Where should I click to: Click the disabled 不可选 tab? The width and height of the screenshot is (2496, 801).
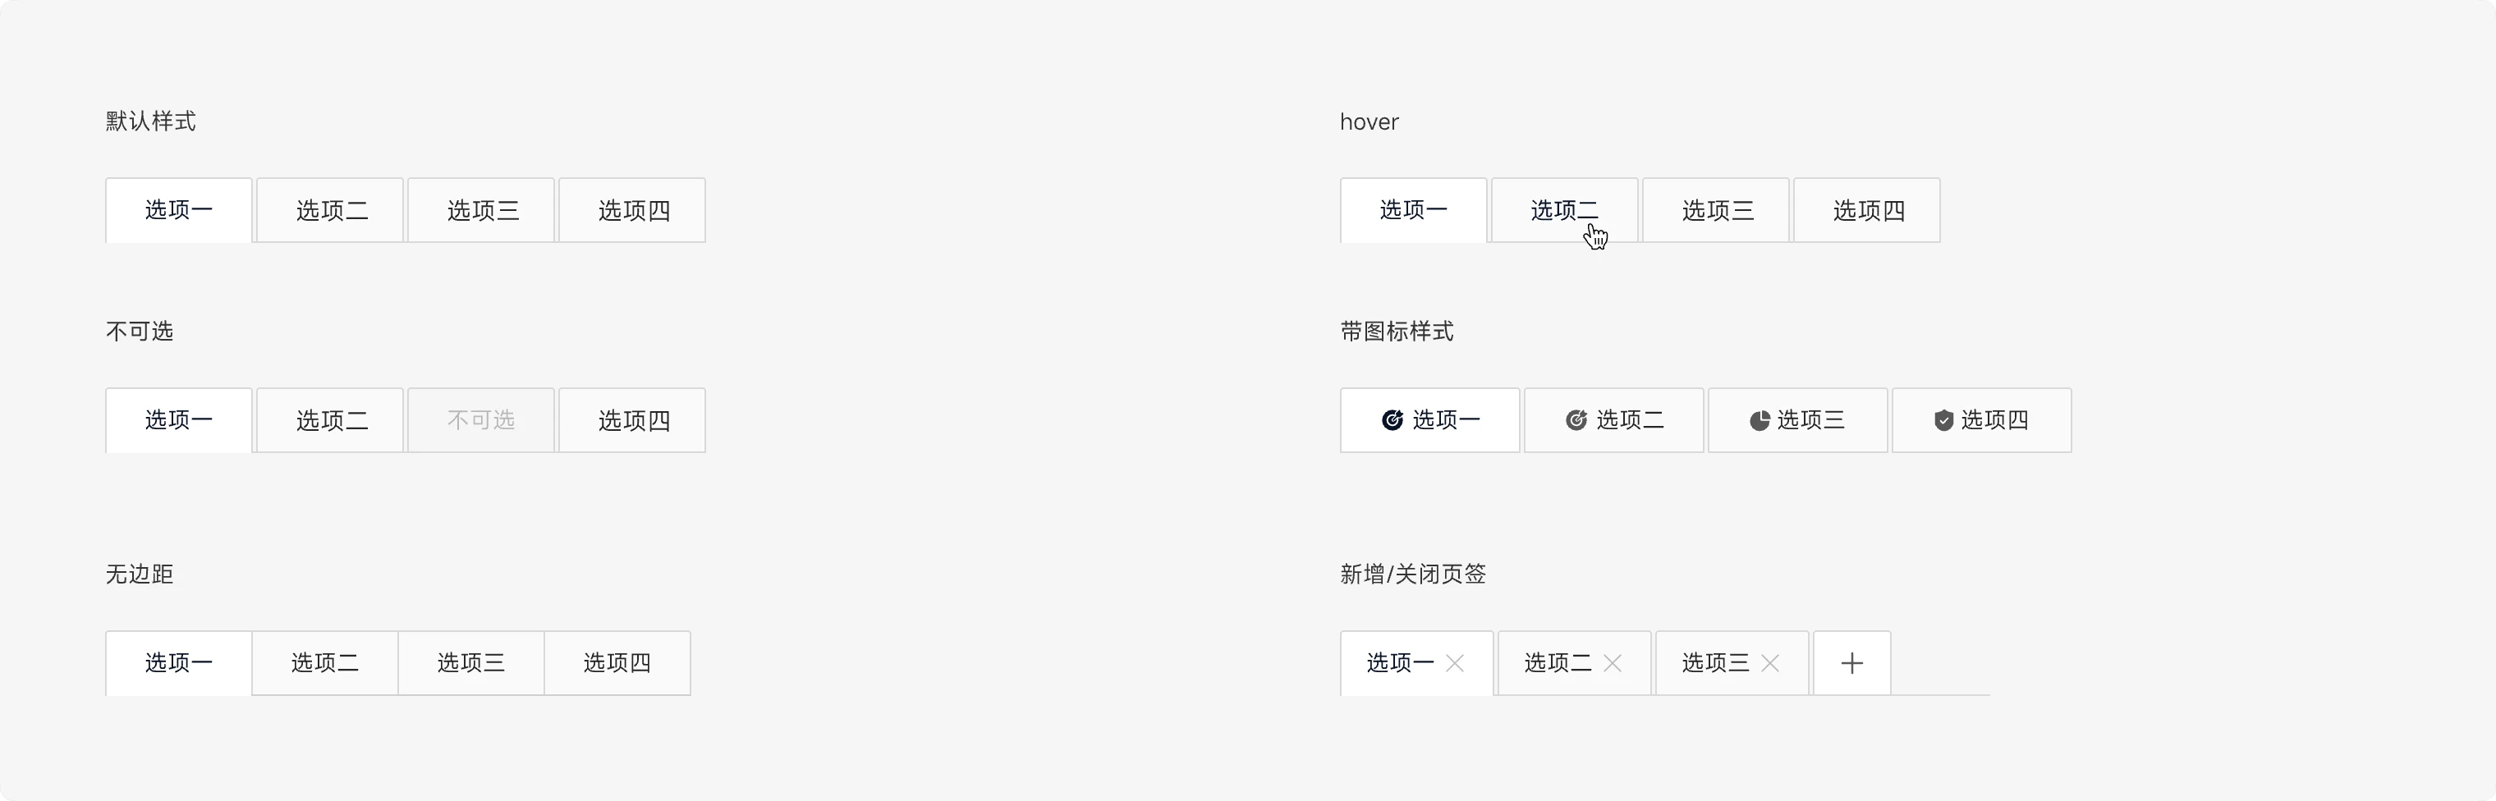pyautogui.click(x=482, y=420)
